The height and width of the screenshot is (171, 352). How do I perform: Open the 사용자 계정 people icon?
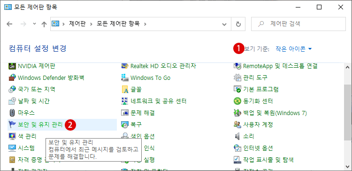click(237, 124)
